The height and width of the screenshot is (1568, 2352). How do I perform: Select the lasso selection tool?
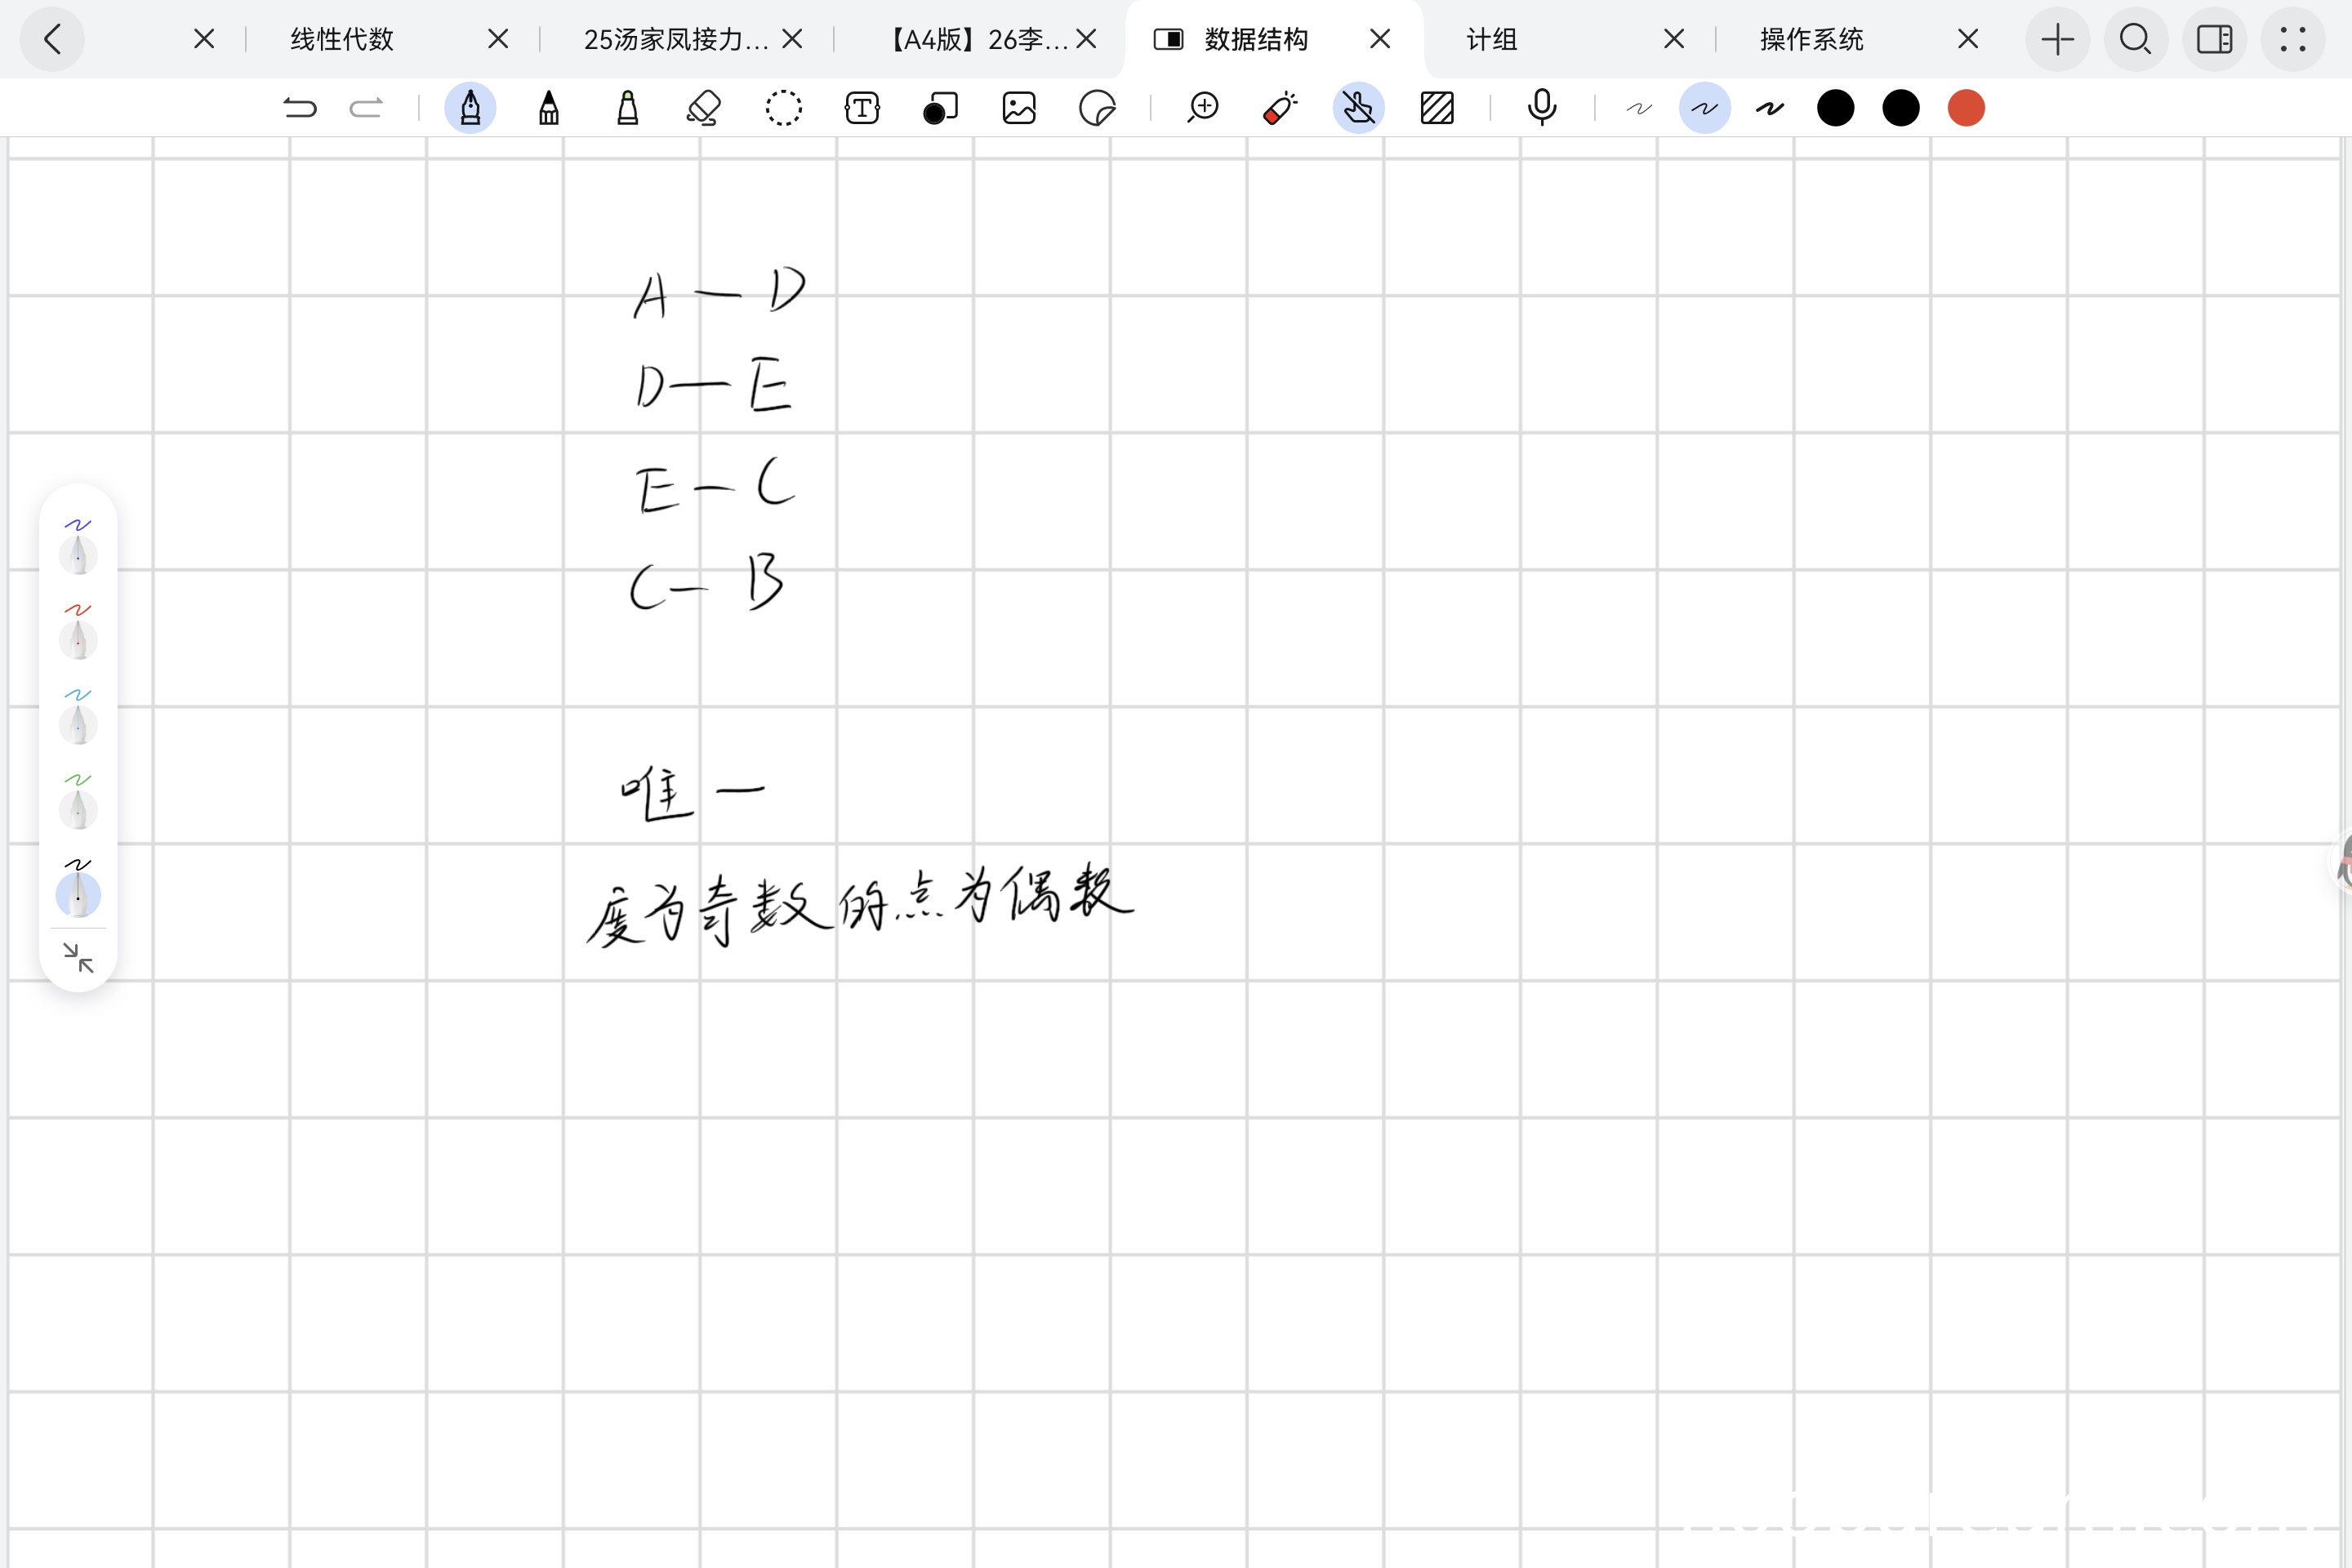(x=783, y=108)
